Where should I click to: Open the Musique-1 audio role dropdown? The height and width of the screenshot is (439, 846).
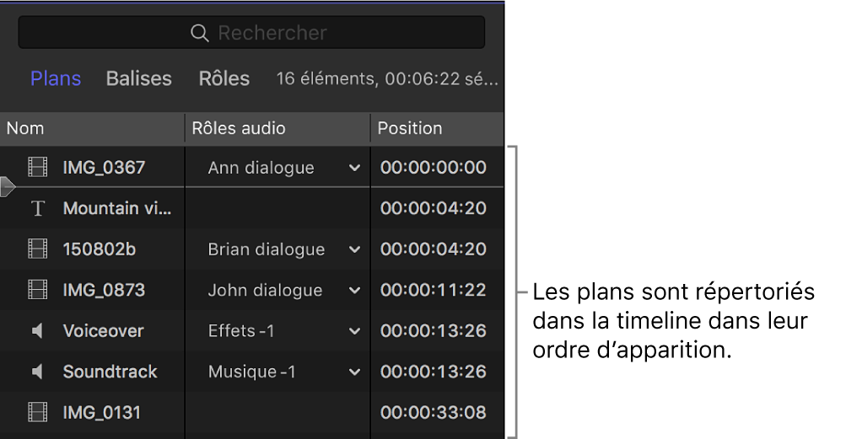[354, 372]
